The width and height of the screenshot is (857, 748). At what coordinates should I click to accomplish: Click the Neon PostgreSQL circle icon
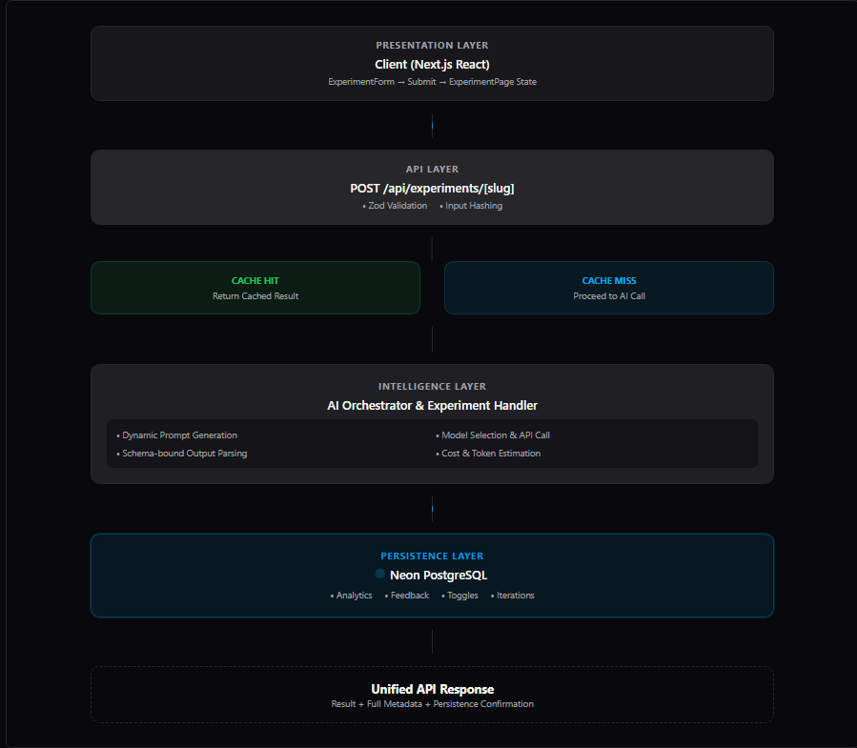pos(380,574)
